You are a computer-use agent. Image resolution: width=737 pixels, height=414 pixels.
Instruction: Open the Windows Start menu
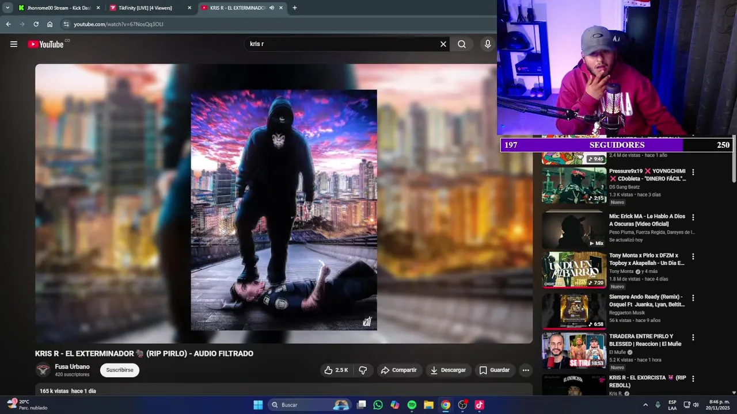tap(258, 405)
